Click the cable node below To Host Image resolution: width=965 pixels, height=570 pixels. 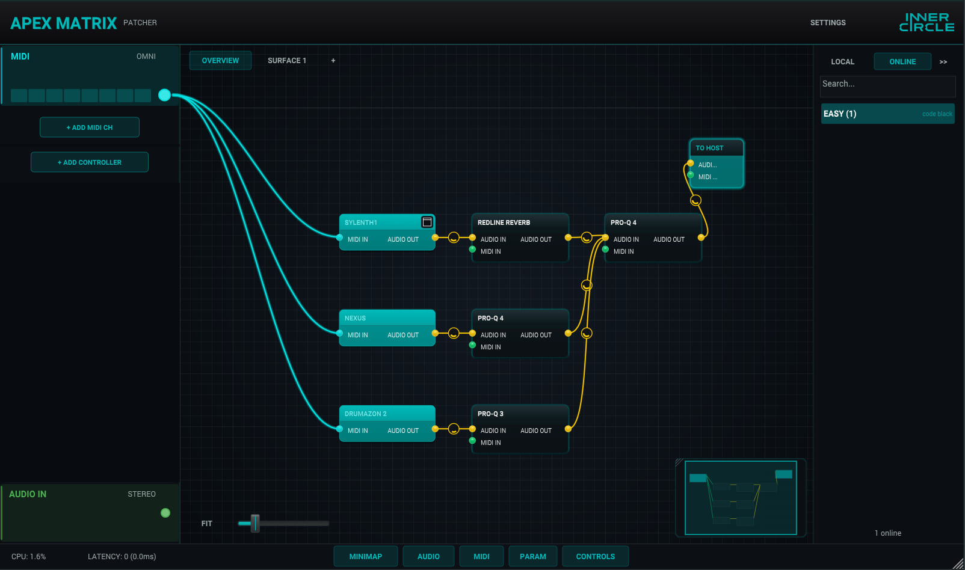coord(695,200)
